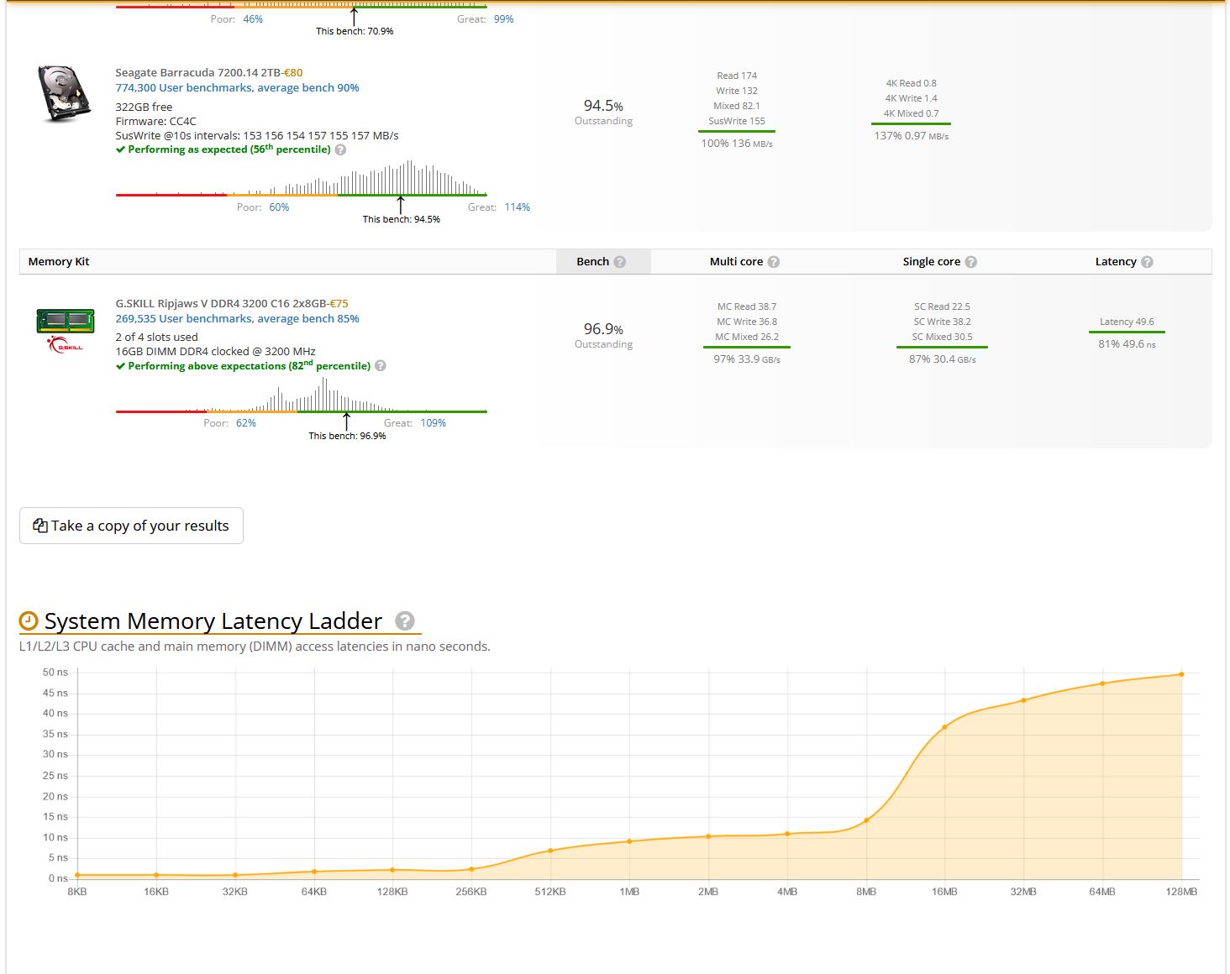
Task: Open Seagate Barracuda 7200.14 2TB product link
Action: pos(197,72)
